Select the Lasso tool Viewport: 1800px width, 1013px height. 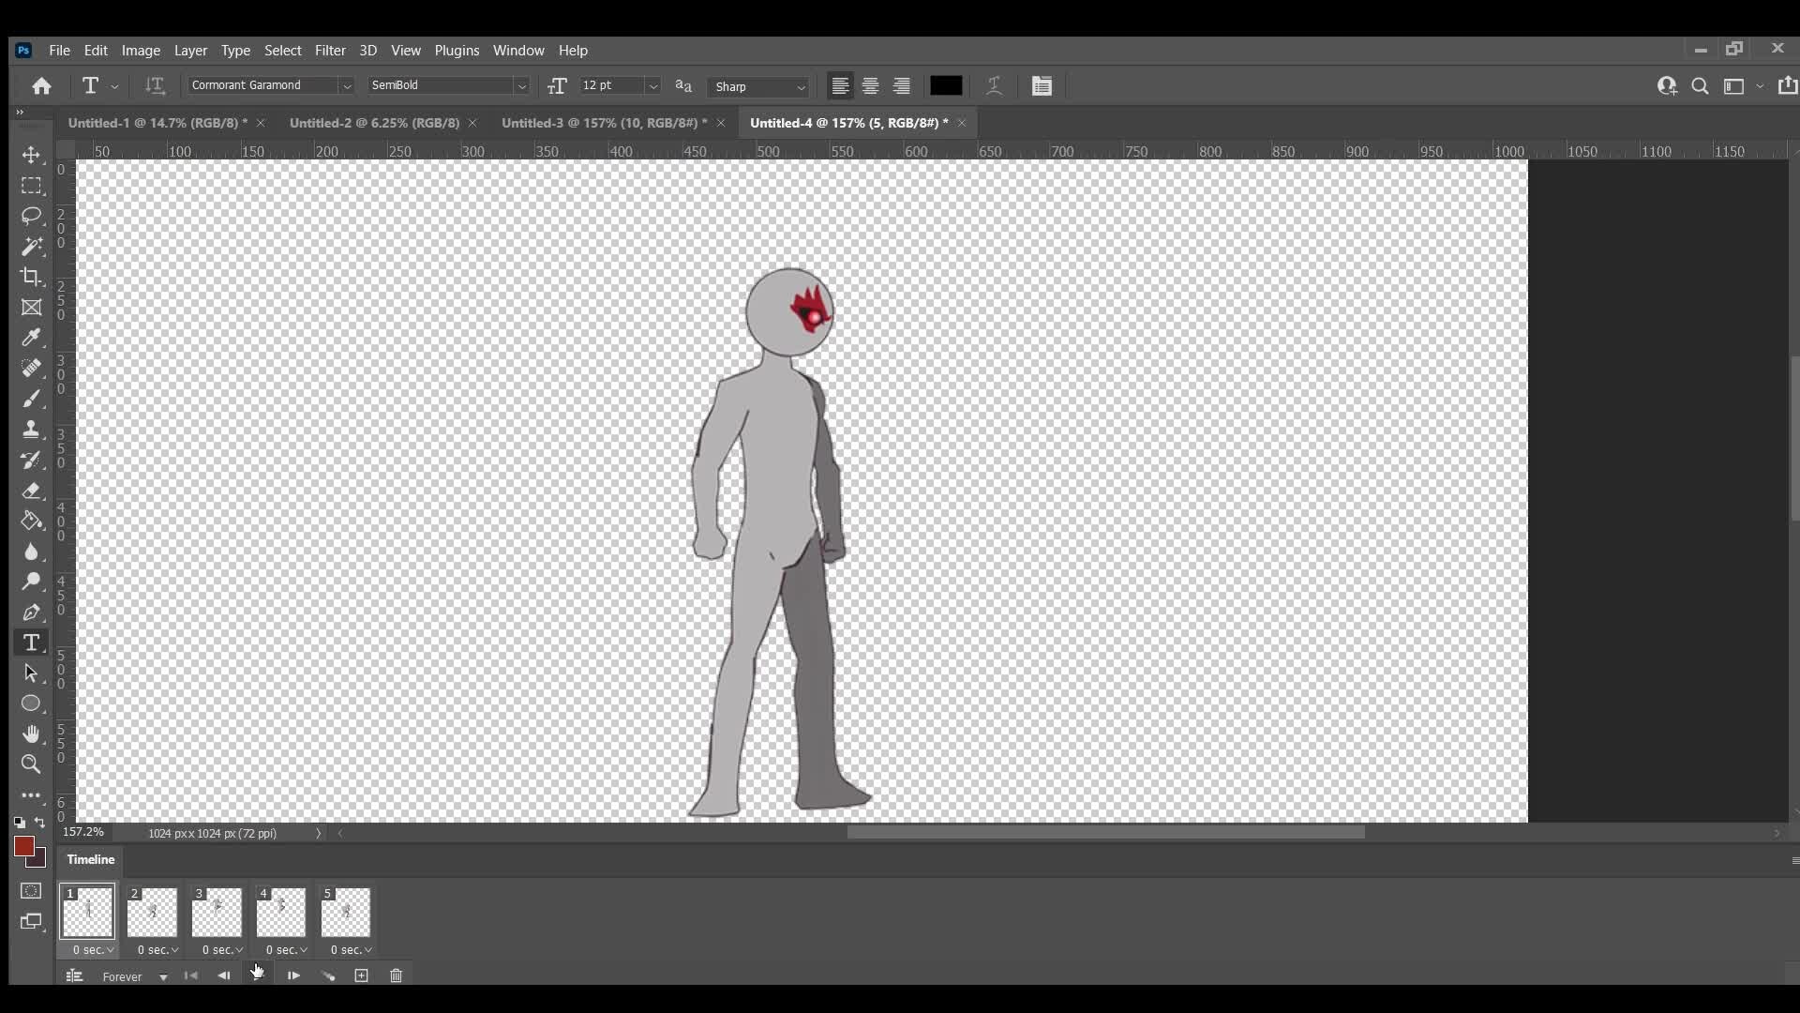(31, 216)
